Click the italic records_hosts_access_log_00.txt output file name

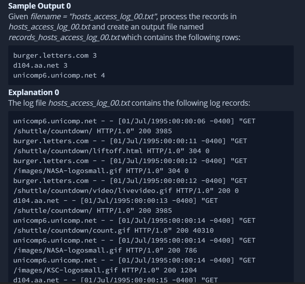click(64, 37)
